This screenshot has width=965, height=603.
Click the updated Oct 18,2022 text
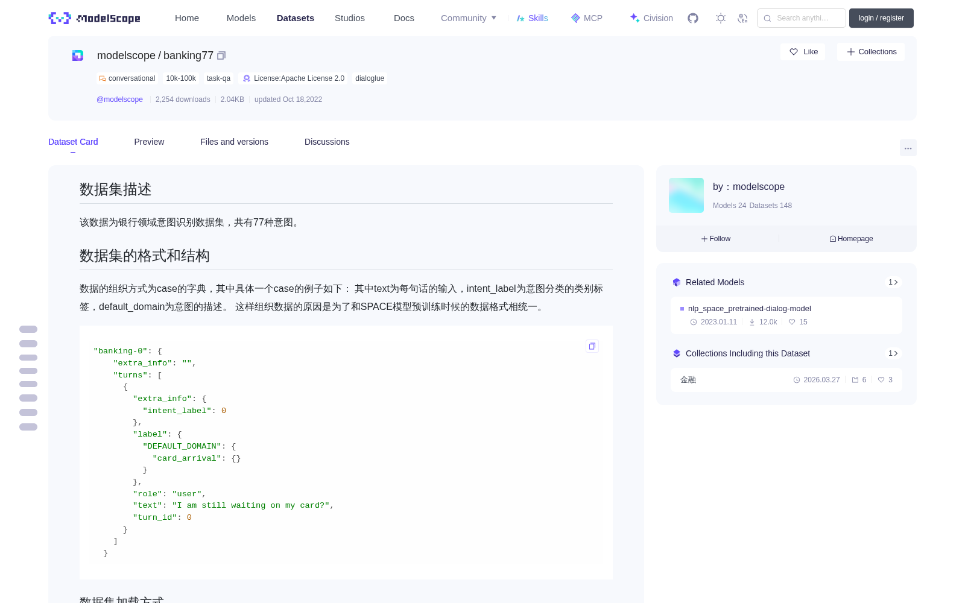[288, 99]
